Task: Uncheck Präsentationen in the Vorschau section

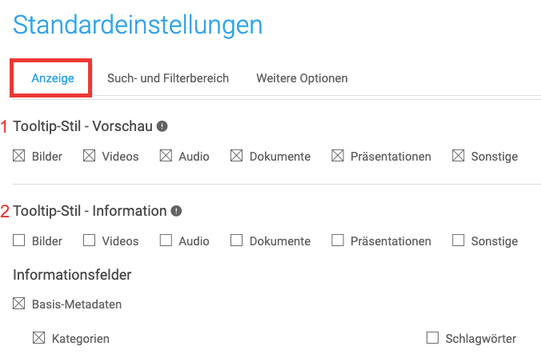Action: (338, 156)
